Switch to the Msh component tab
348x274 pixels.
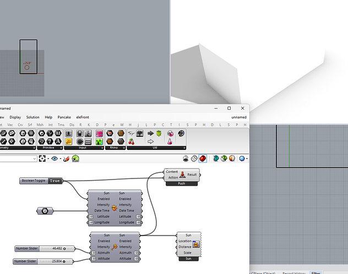(40, 125)
